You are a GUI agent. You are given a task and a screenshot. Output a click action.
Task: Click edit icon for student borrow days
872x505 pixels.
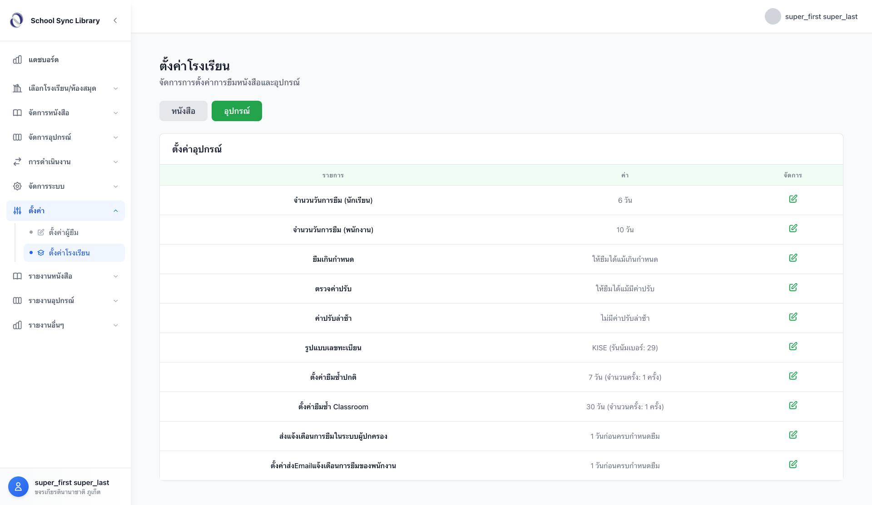point(793,199)
